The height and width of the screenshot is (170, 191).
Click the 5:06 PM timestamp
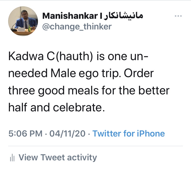coord(26,133)
